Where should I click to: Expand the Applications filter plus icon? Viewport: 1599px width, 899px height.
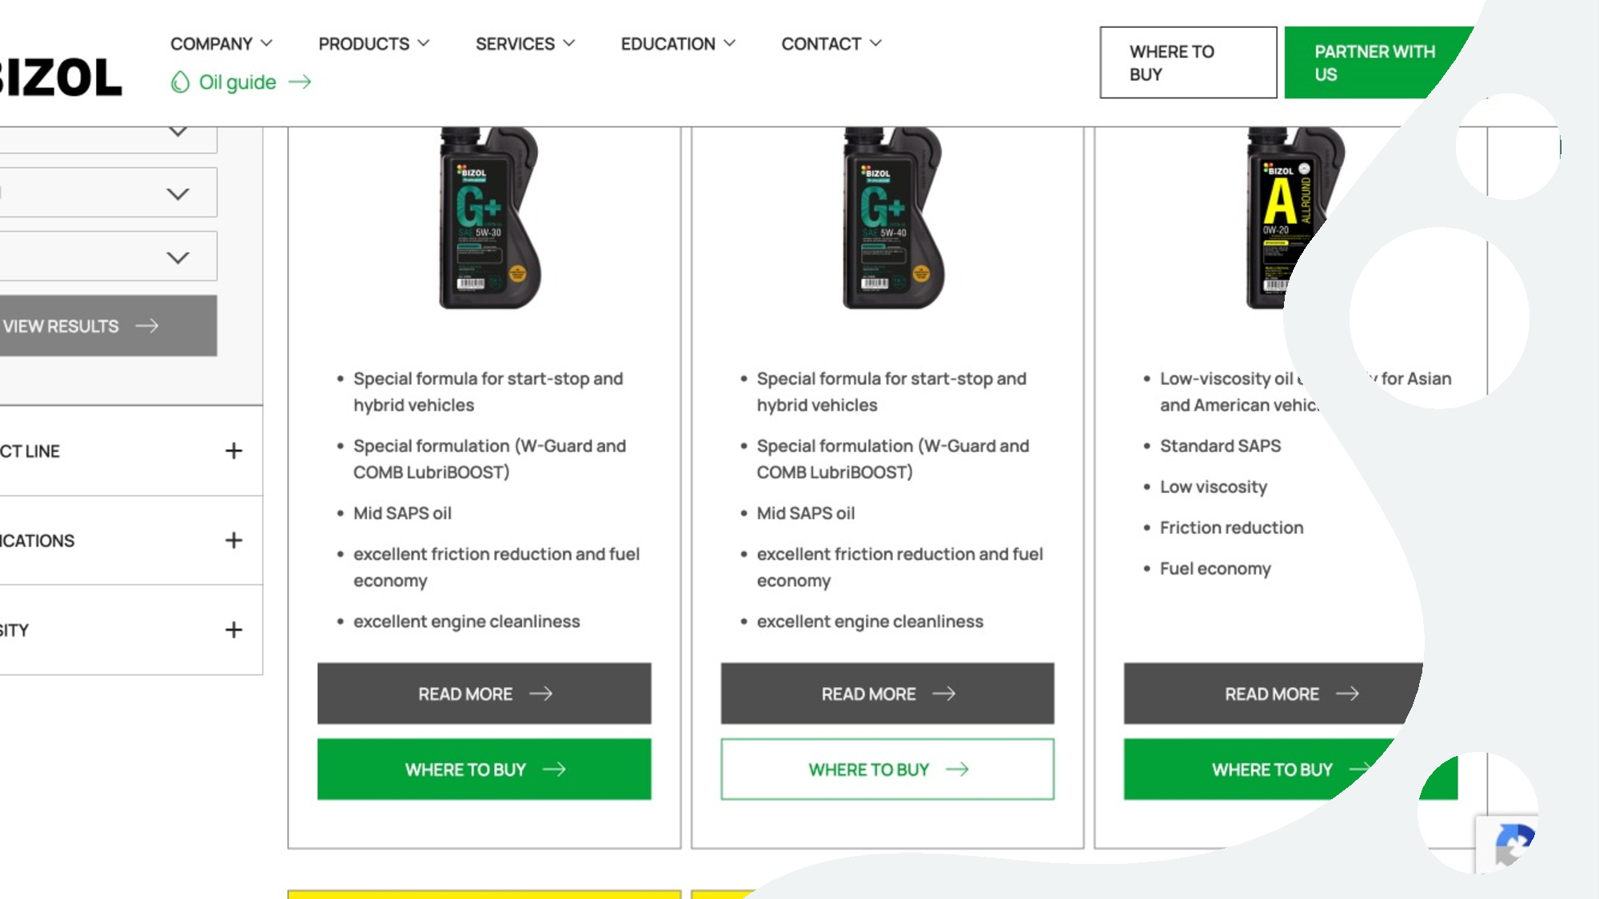tap(233, 541)
